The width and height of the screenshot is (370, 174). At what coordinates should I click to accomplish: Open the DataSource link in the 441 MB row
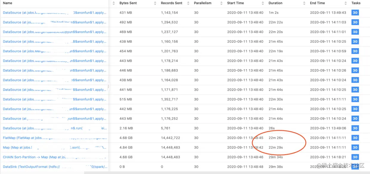coord(55,90)
